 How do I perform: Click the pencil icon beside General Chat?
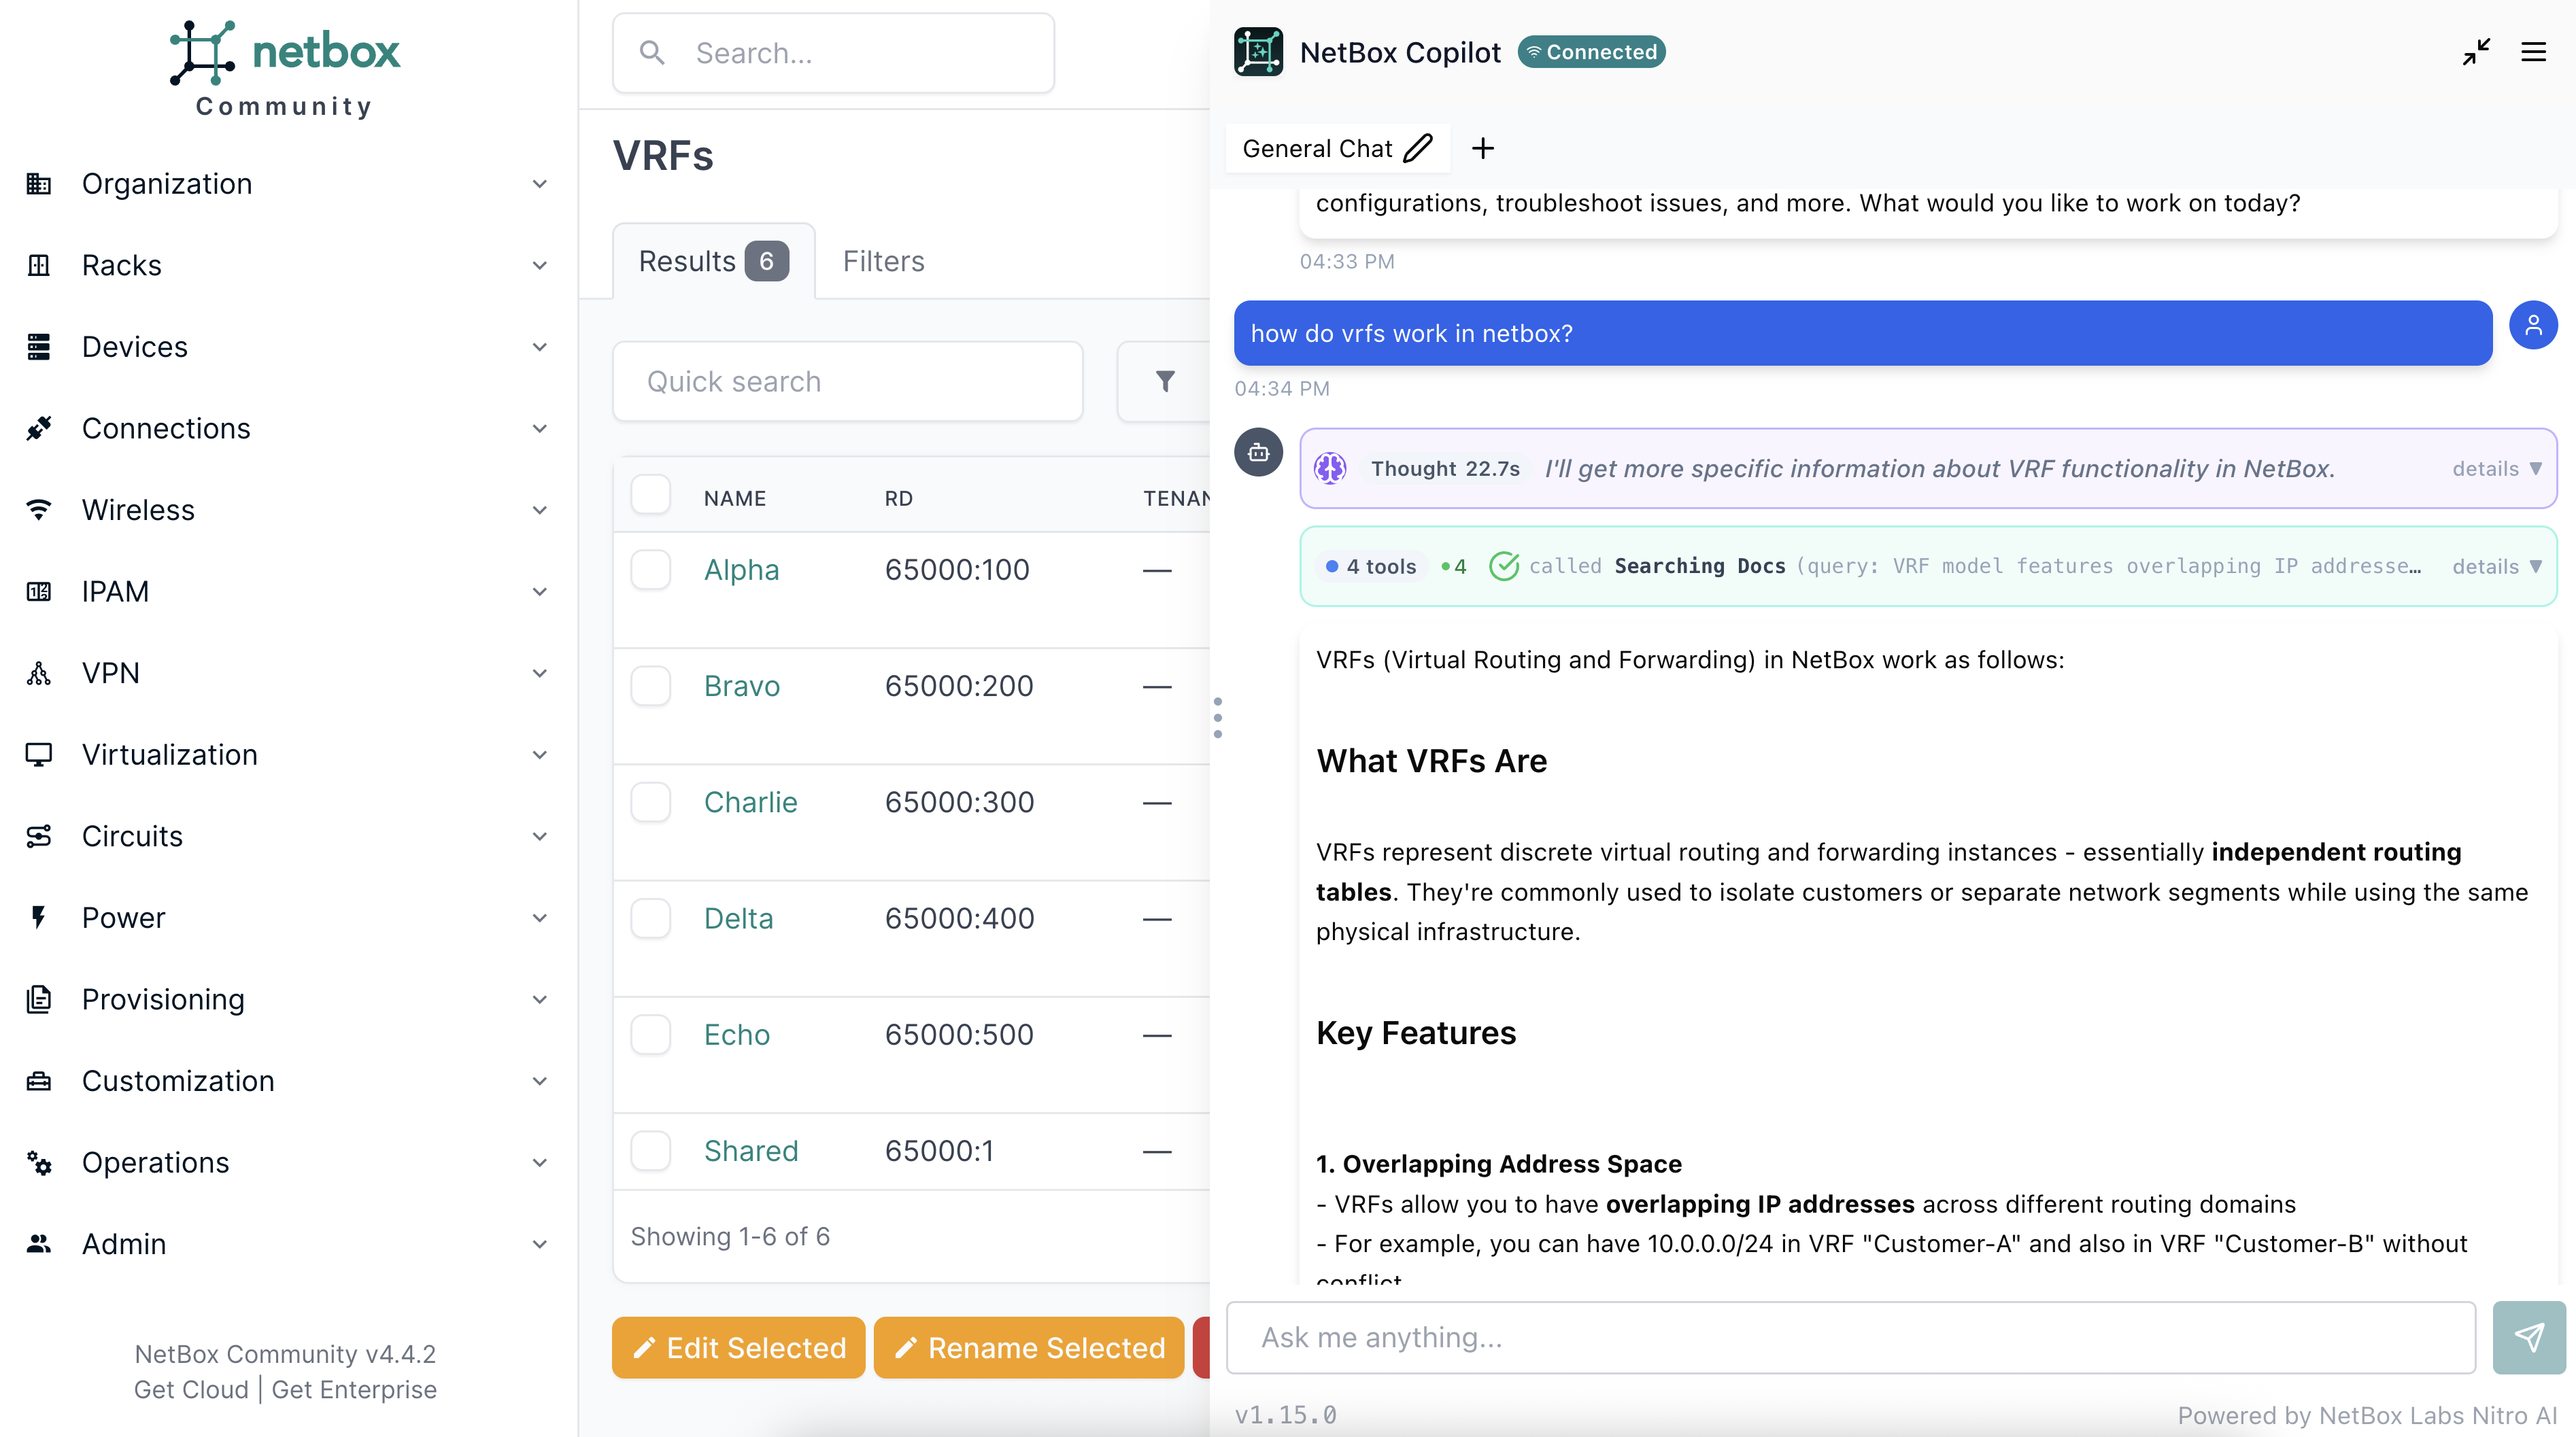1418,149
